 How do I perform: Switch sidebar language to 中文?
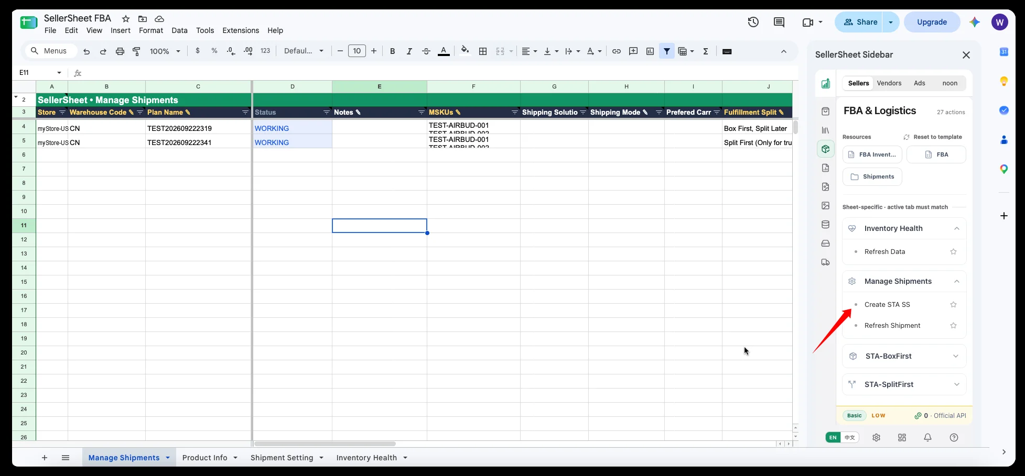(x=850, y=438)
